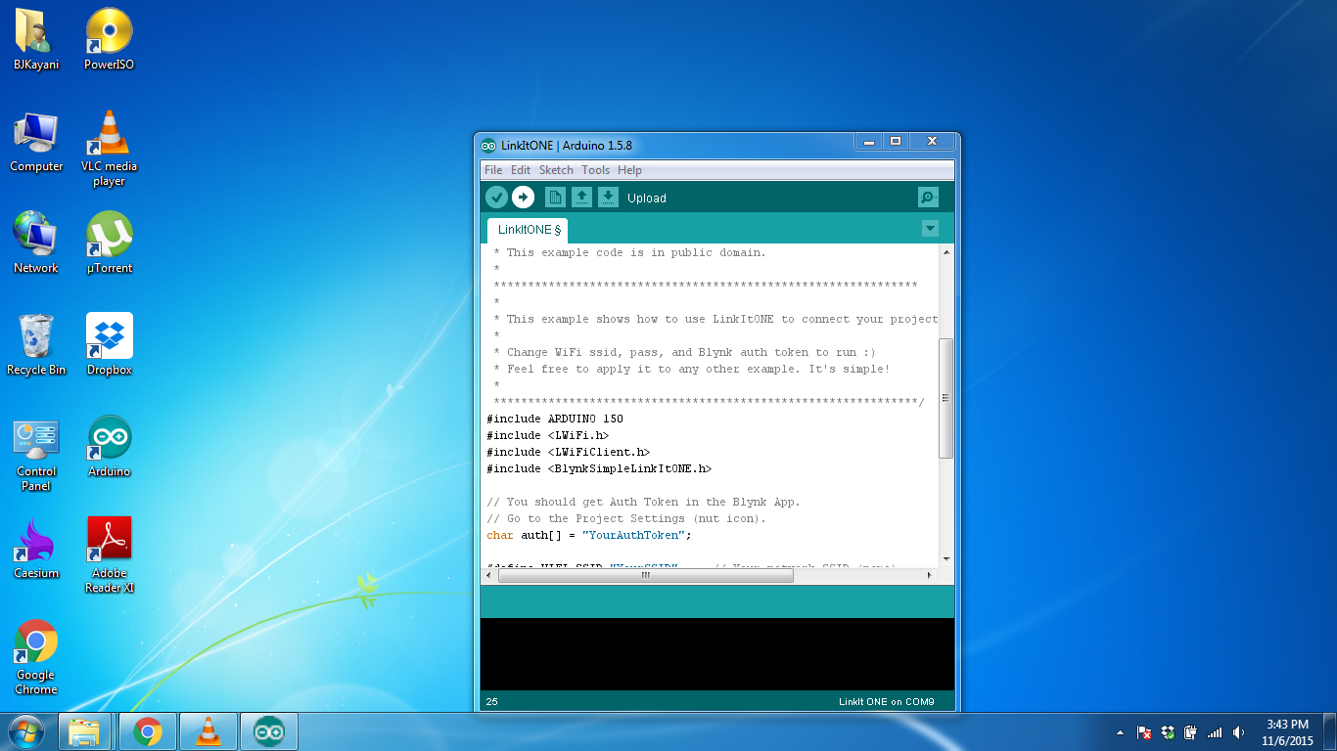
Task: Select the Computer desktop icon
Action: (36, 141)
